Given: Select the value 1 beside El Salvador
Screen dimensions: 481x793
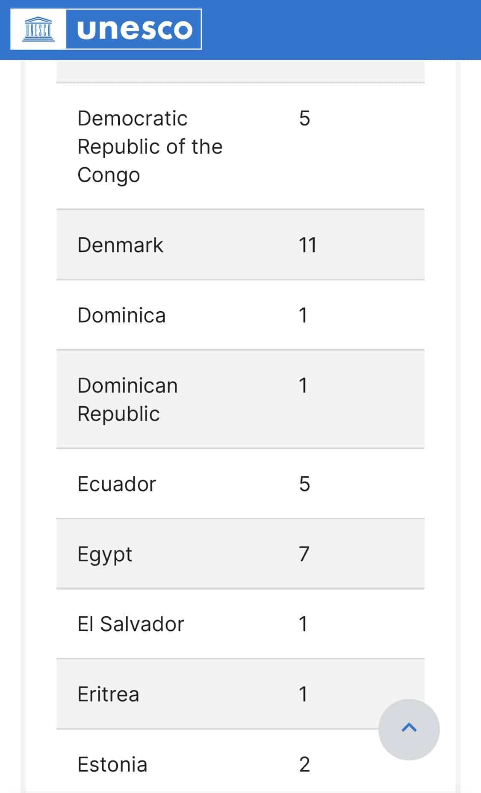Looking at the screenshot, I should pyautogui.click(x=303, y=624).
